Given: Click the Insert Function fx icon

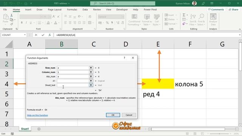Looking at the screenshot, I should pos(50,35).
